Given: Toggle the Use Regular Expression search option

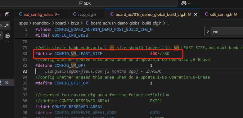Looking at the screenshot, I should [7, 25].
